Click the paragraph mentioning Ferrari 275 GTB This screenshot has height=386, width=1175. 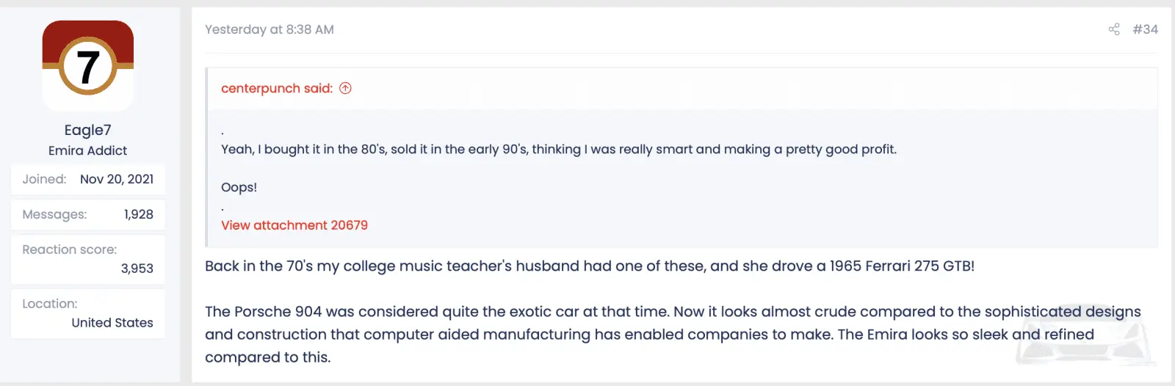click(589, 266)
